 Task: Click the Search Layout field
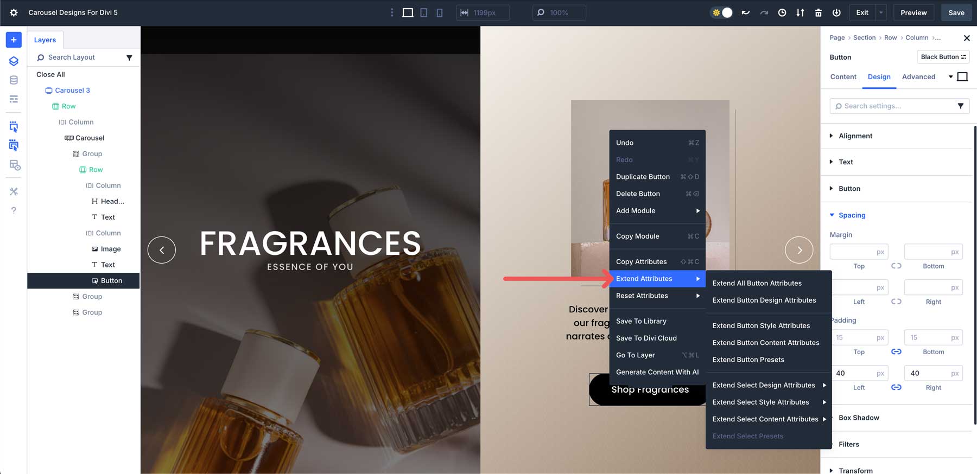tap(81, 57)
